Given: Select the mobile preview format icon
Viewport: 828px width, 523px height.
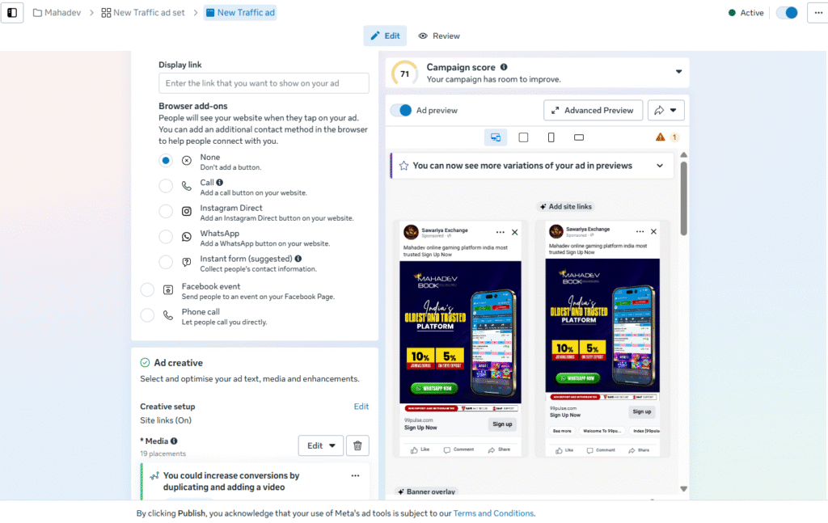Looking at the screenshot, I should point(551,137).
